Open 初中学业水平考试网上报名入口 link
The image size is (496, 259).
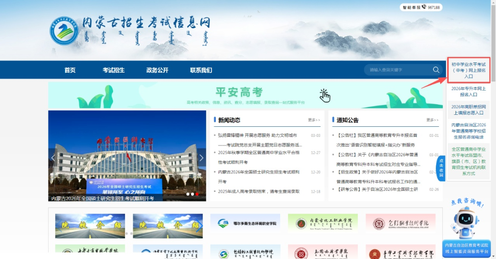(x=468, y=70)
